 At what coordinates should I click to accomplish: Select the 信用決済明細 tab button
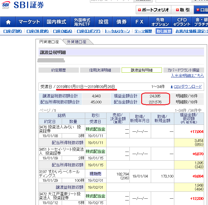(x=100, y=70)
